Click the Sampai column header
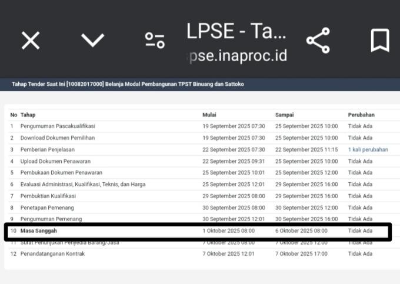Viewport: 400px width, 284px height. click(284, 115)
